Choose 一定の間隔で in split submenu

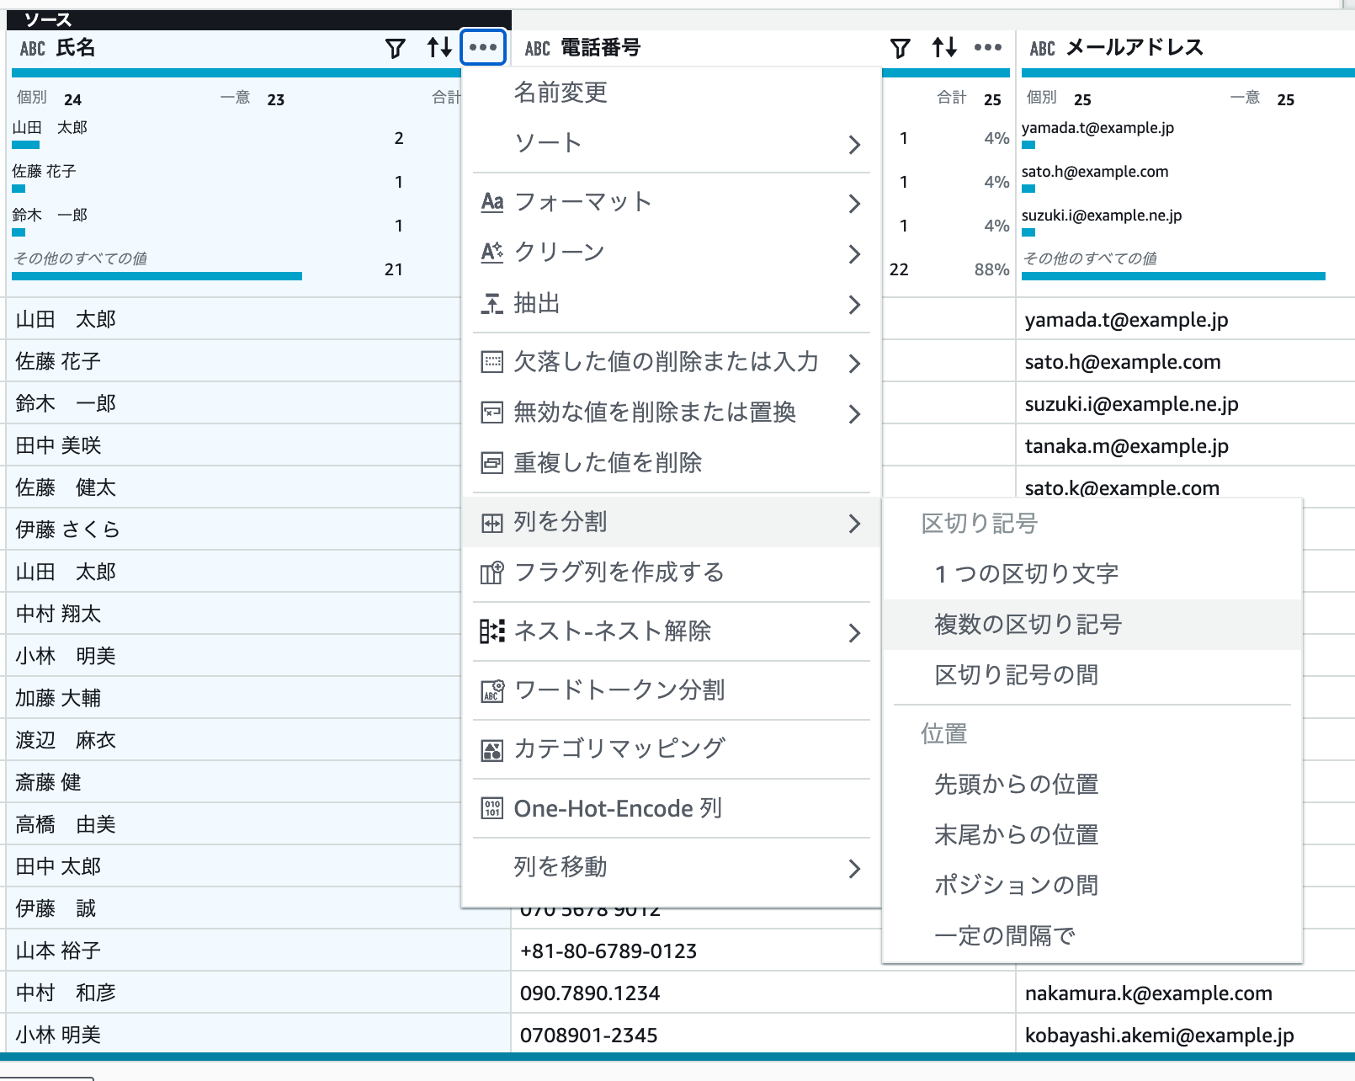click(x=1092, y=936)
